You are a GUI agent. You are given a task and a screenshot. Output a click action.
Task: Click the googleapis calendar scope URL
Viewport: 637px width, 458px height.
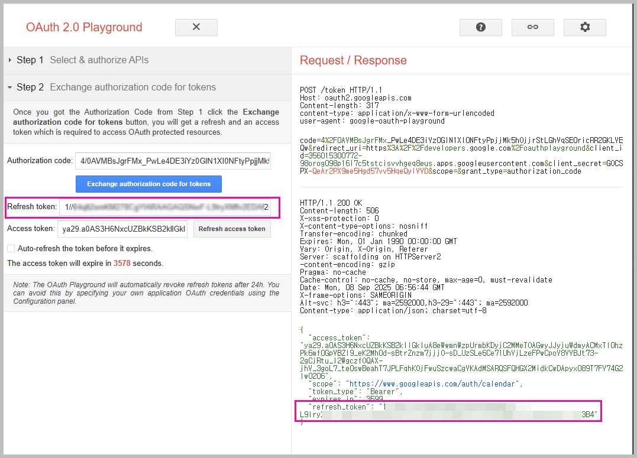point(434,384)
